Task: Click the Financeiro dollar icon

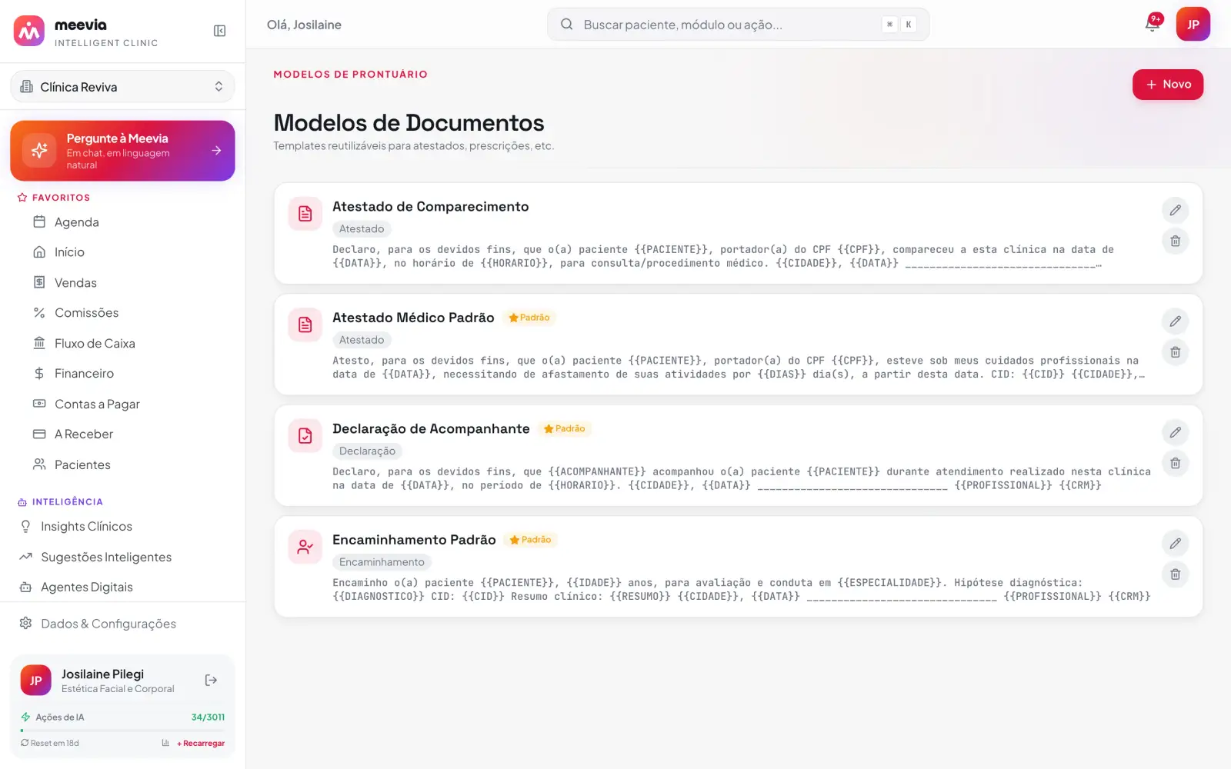Action: coord(39,374)
